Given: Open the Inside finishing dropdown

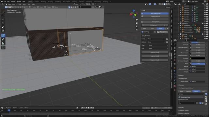Looking at the screenshot, I should tap(156, 39).
